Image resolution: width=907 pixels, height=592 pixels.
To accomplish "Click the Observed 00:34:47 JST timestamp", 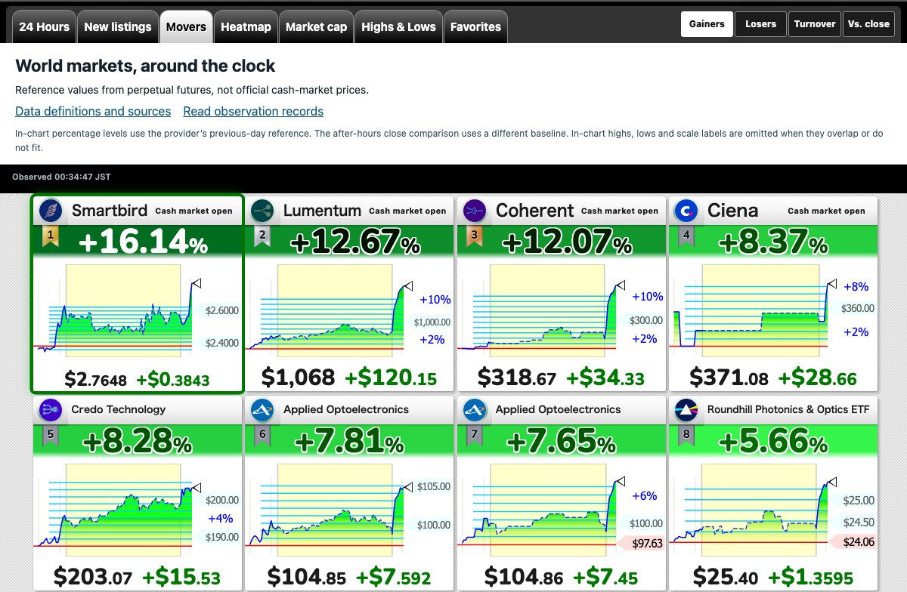I will click(x=62, y=177).
